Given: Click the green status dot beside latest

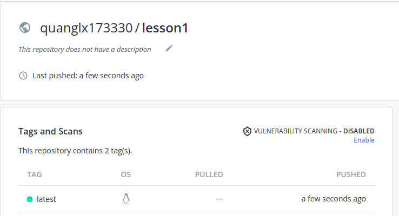Looking at the screenshot, I should pos(30,199).
